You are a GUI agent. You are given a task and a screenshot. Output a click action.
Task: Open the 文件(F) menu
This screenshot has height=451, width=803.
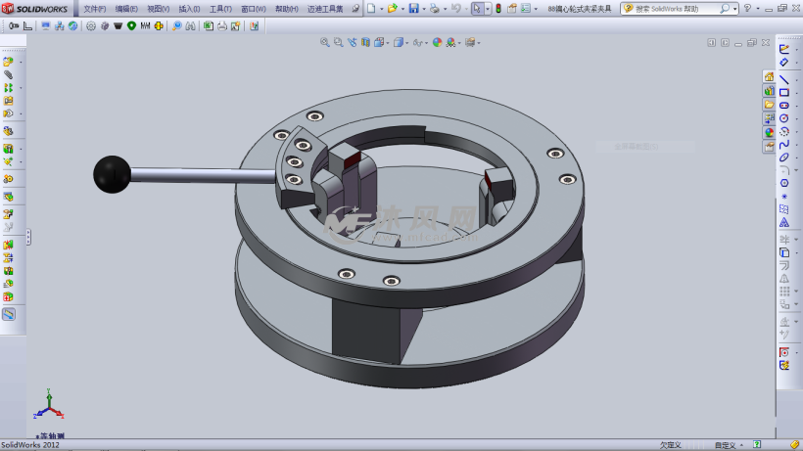pos(95,9)
